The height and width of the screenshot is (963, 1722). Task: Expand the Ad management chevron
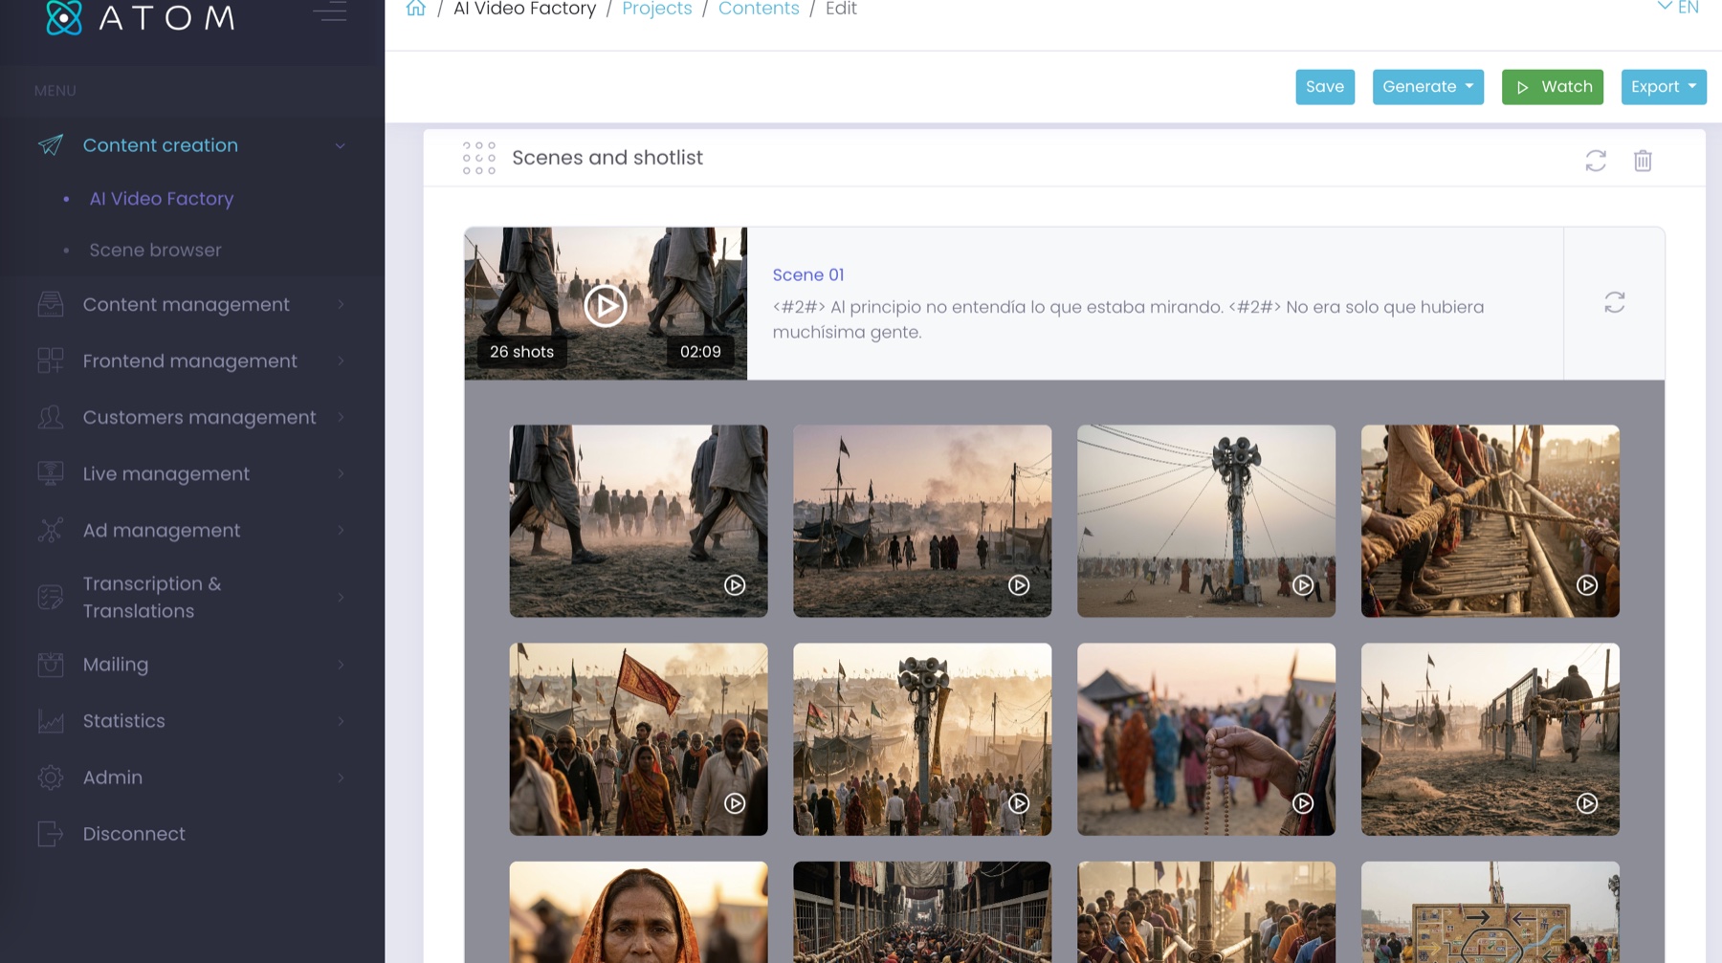341,531
